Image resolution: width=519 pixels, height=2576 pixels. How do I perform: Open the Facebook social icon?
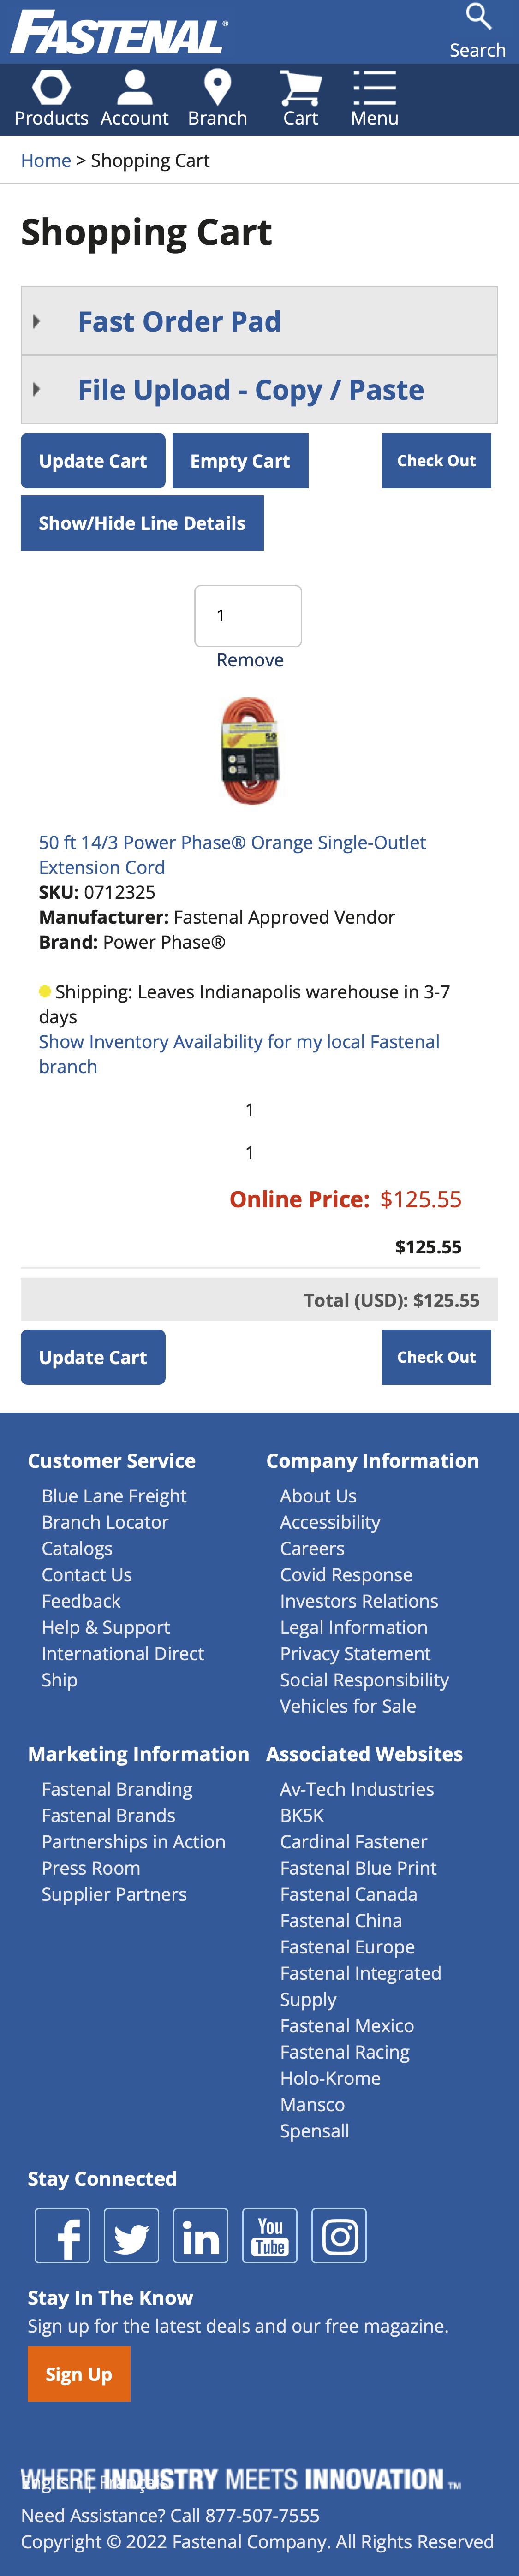click(x=62, y=2235)
